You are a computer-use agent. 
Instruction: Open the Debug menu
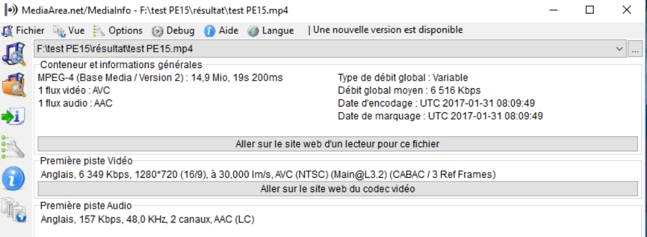click(x=173, y=30)
